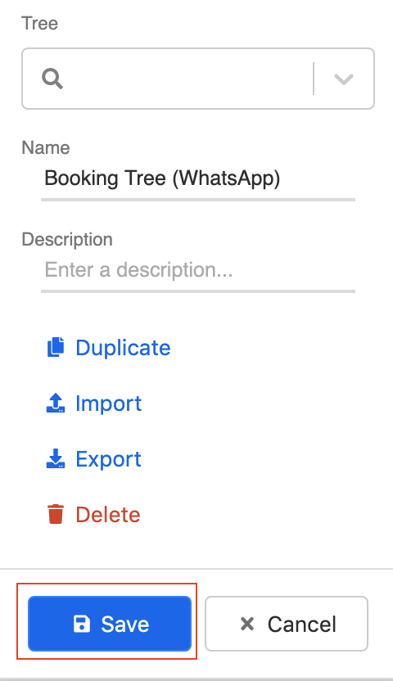Save the tree with the blue button
This screenshot has width=393, height=681.
point(110,624)
